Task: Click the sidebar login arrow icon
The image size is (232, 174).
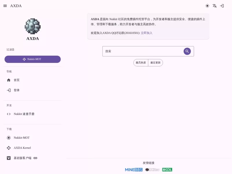Action: (x=9, y=90)
